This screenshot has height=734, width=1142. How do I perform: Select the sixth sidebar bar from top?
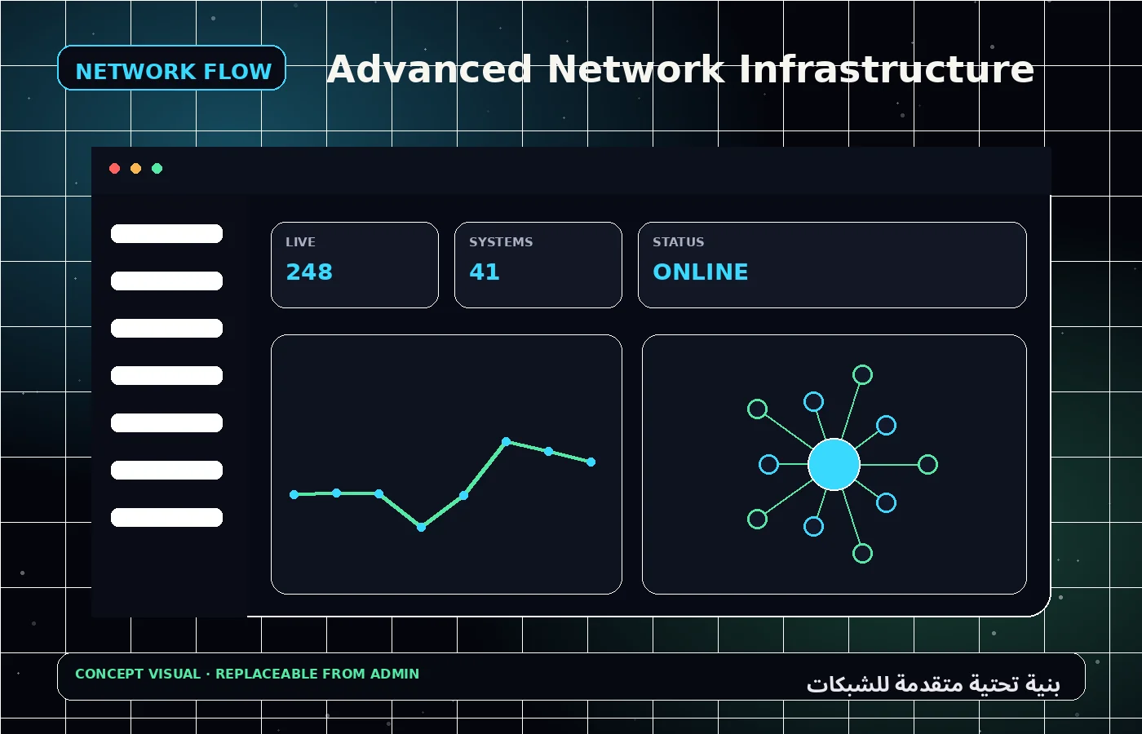(166, 471)
